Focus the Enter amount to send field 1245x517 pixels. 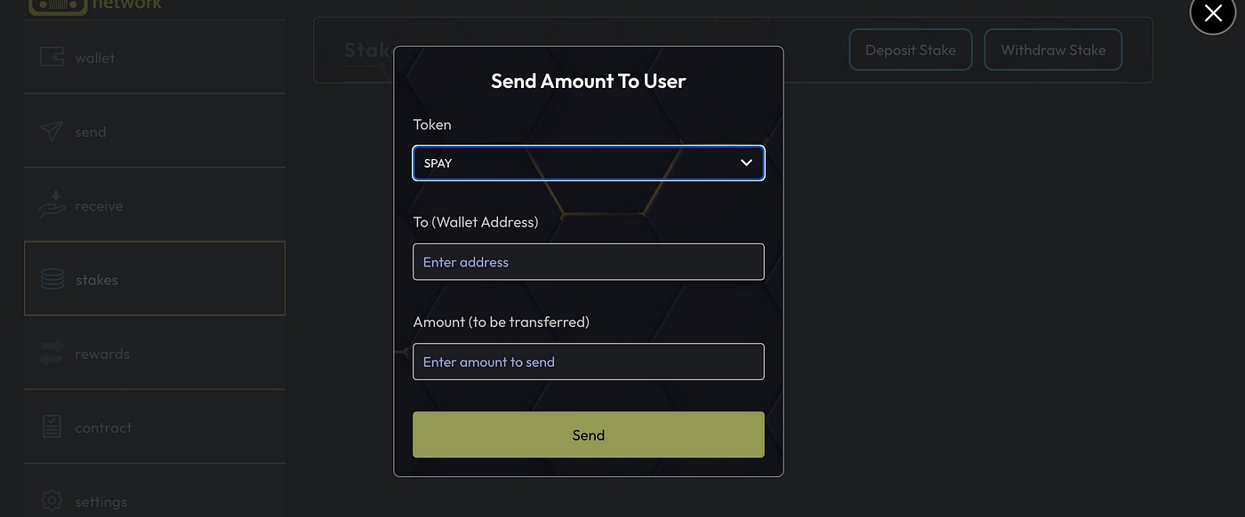point(588,362)
